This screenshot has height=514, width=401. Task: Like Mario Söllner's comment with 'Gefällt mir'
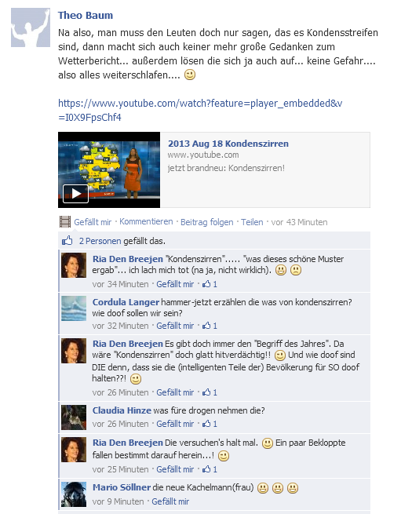[170, 501]
